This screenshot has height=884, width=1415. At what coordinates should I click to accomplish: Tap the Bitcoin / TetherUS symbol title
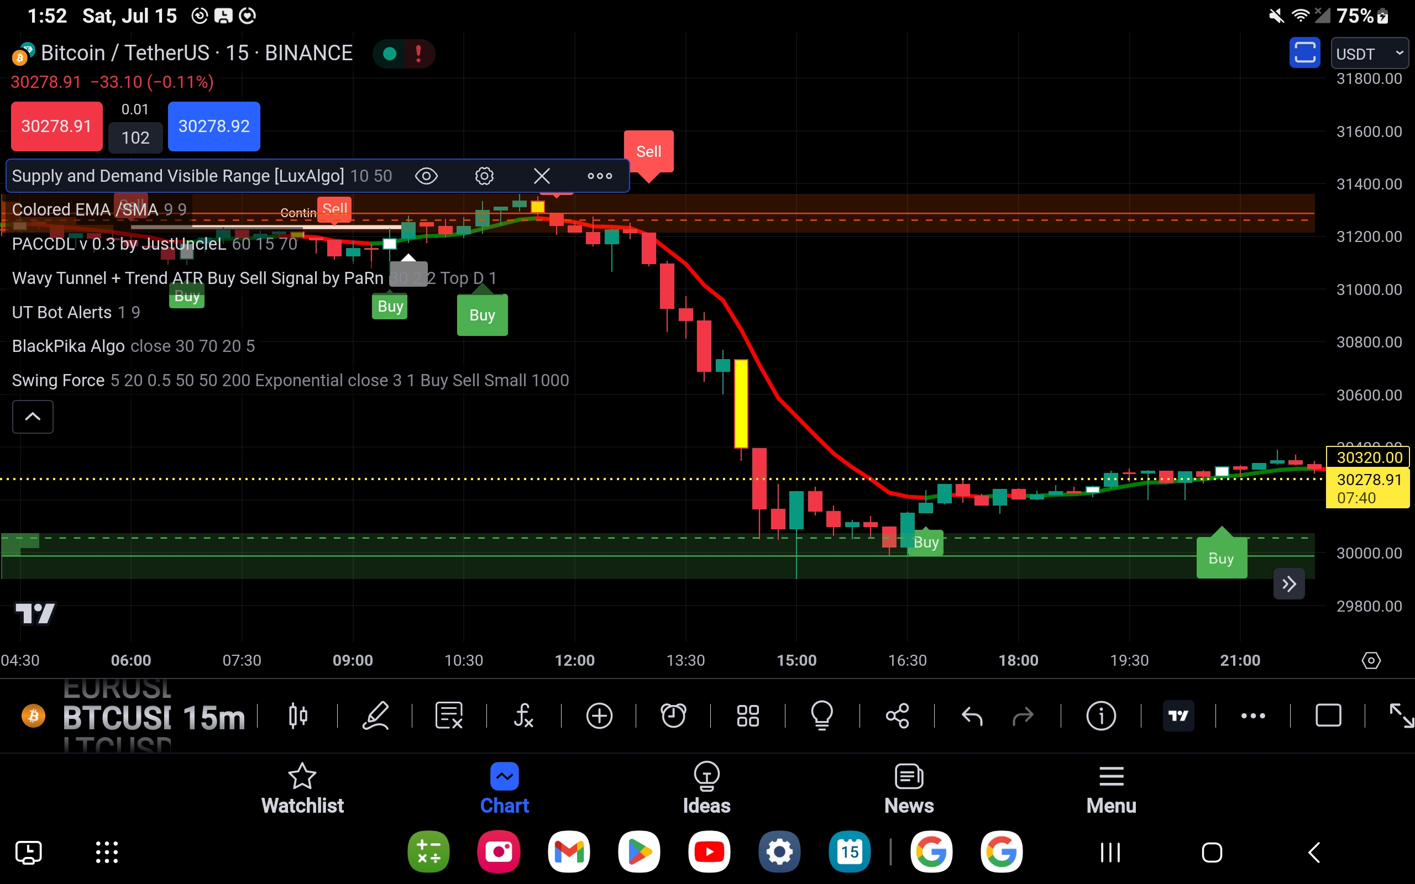coord(196,53)
